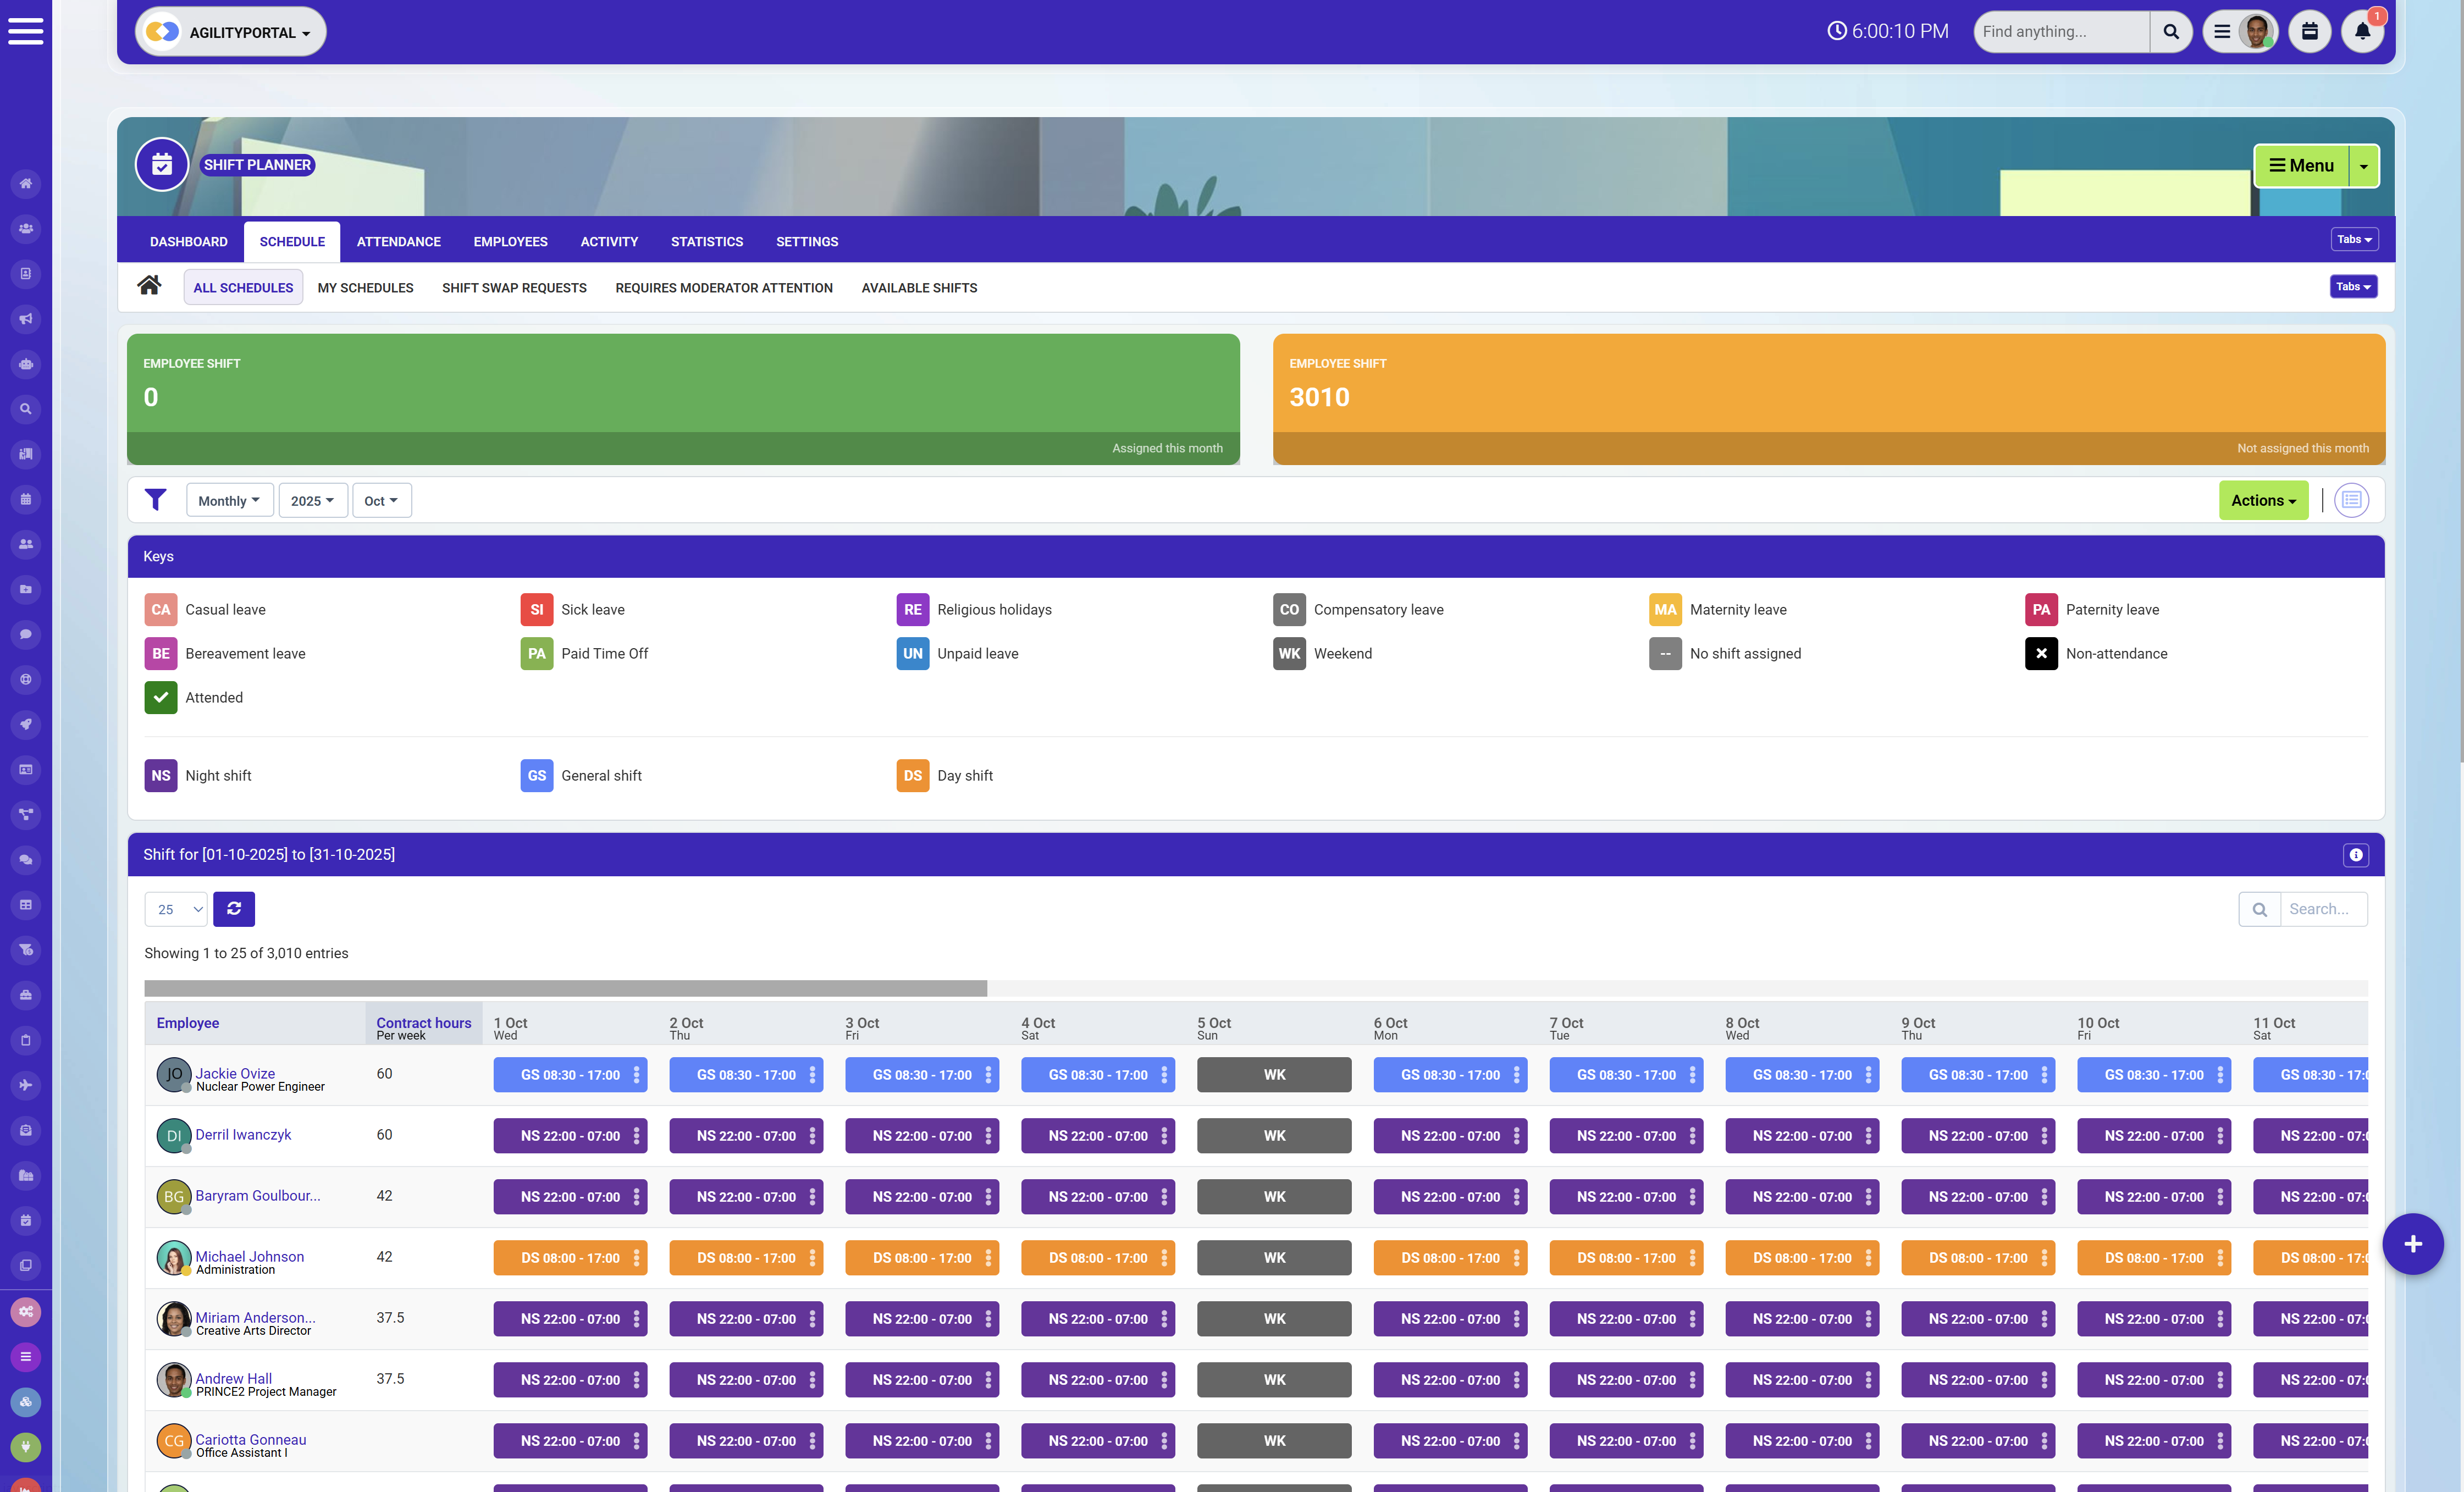This screenshot has width=2464, height=1492.
Task: Expand the Oct month dropdown
Action: pyautogui.click(x=381, y=501)
